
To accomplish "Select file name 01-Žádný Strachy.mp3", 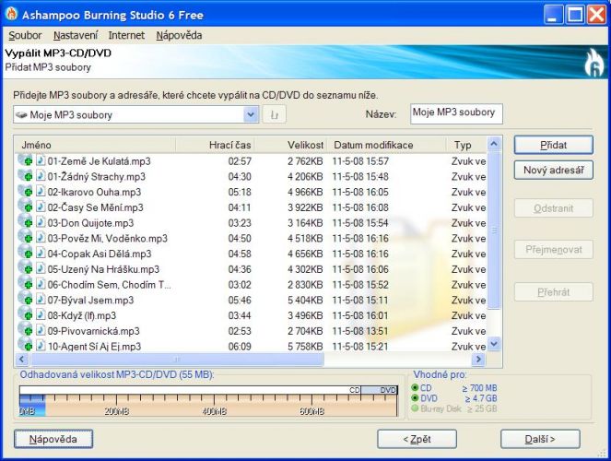I will pos(96,176).
